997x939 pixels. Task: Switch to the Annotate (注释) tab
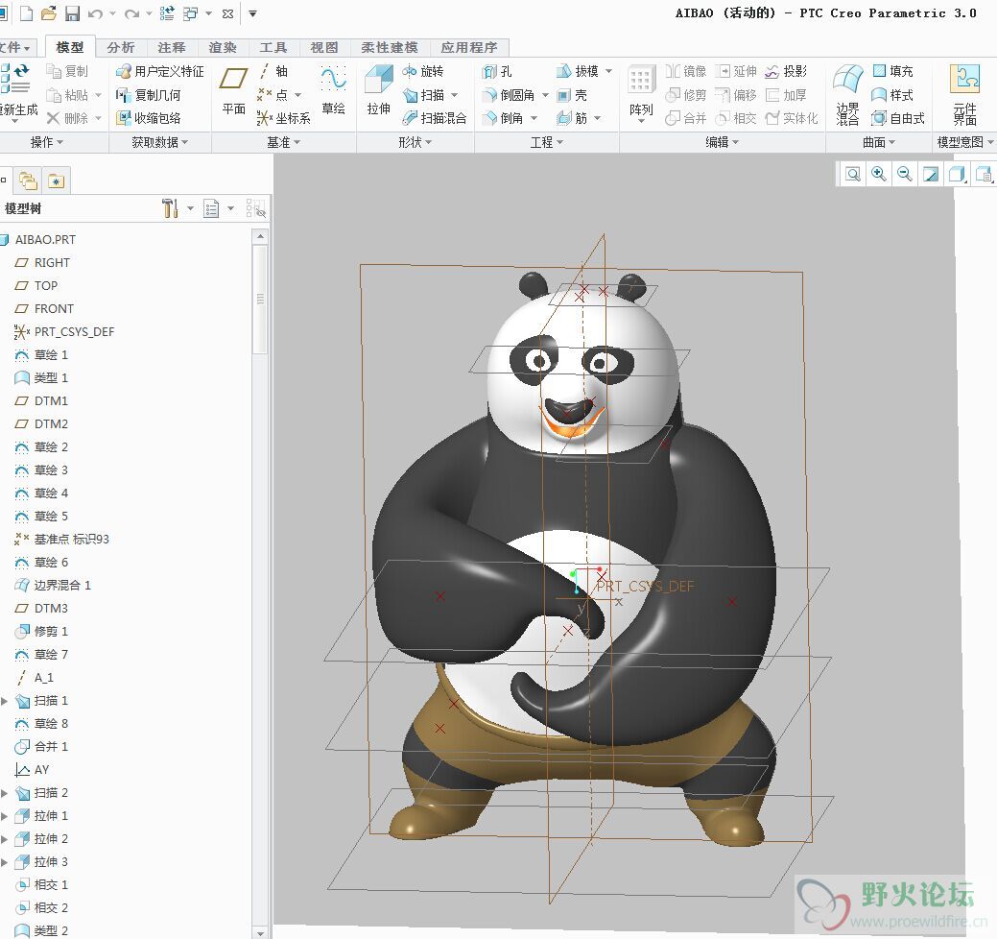[x=172, y=48]
